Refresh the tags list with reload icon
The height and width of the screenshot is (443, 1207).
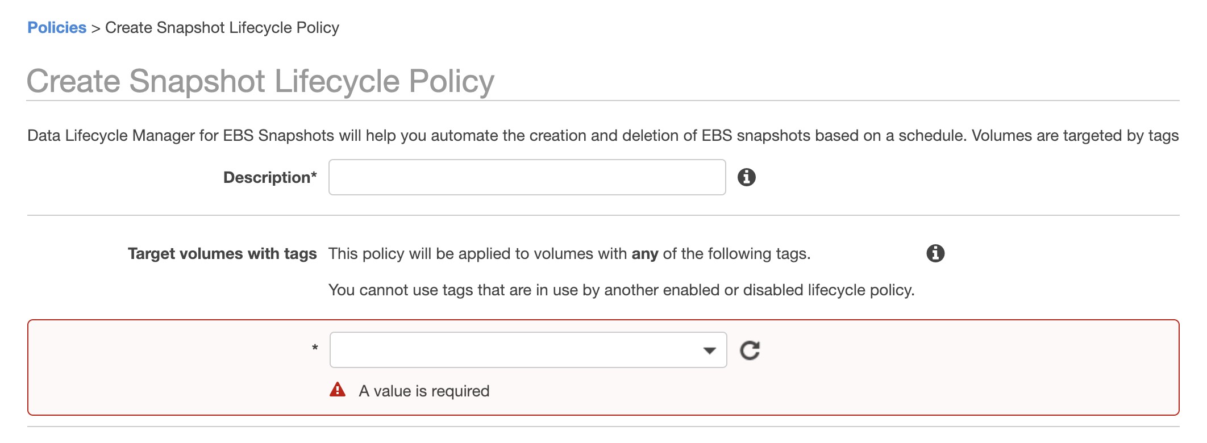pos(750,350)
